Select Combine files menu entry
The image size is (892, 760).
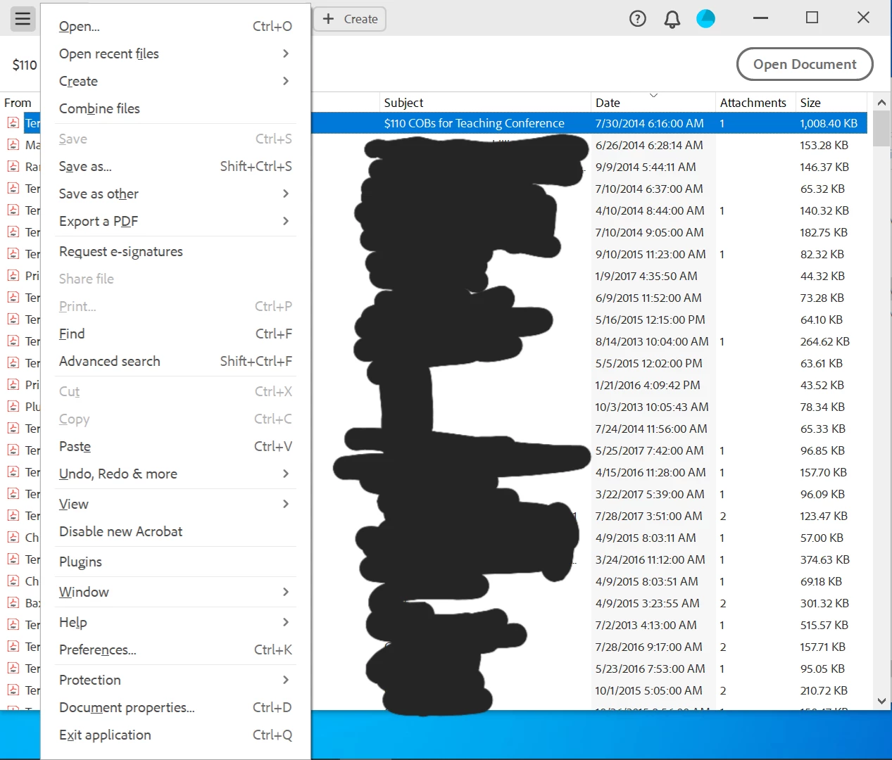(x=175, y=108)
